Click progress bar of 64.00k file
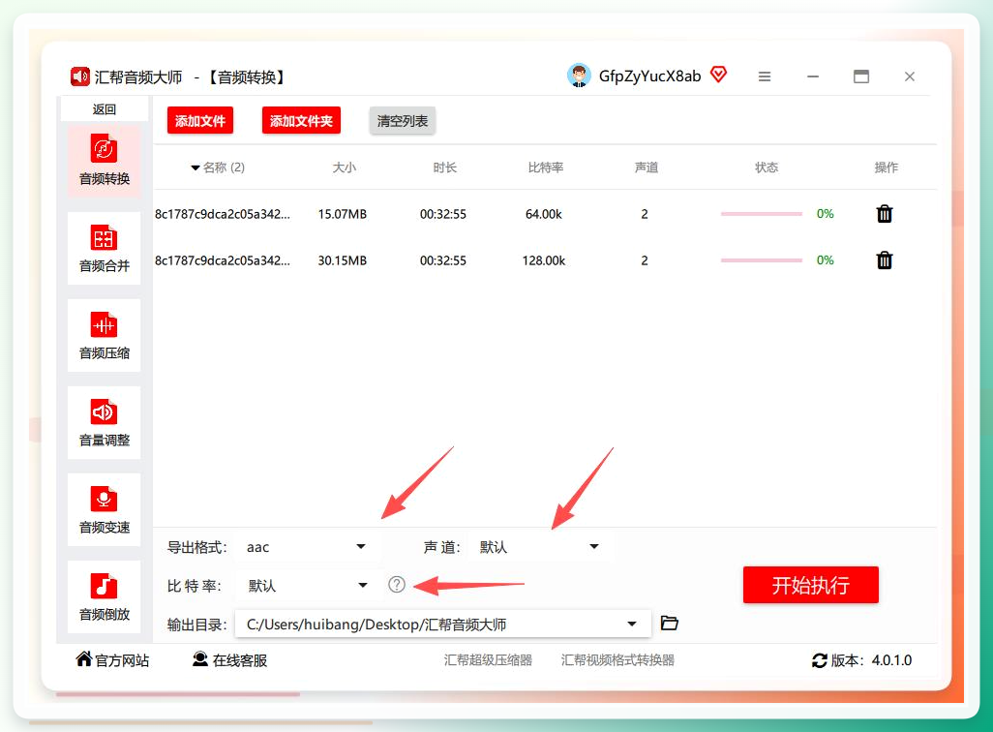 762,214
